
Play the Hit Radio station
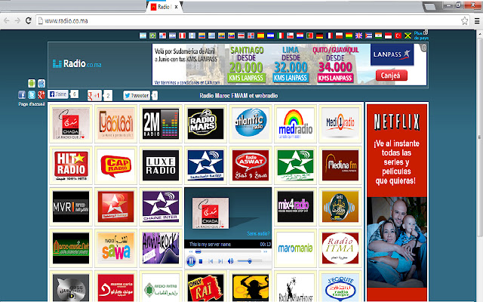71,165
